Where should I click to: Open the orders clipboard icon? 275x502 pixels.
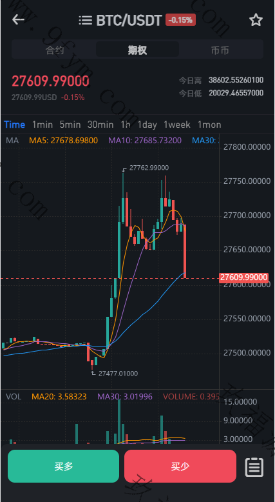pyautogui.click(x=254, y=467)
